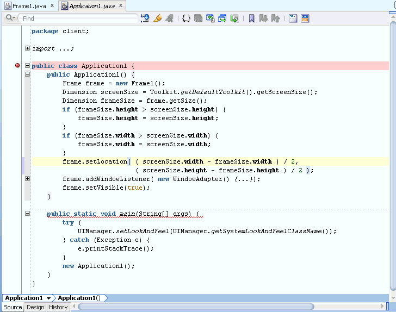Click into the Find search field
This screenshot has height=312, width=396.
tap(79, 18)
